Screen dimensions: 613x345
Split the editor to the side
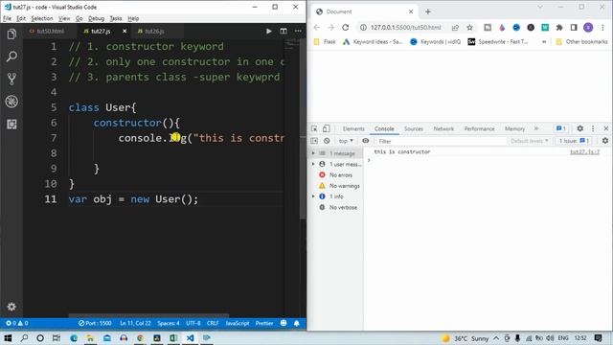tap(284, 32)
